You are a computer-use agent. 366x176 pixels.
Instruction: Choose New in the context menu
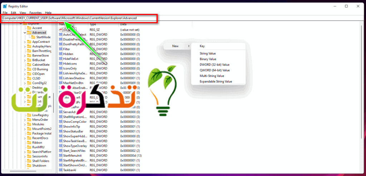(177, 46)
